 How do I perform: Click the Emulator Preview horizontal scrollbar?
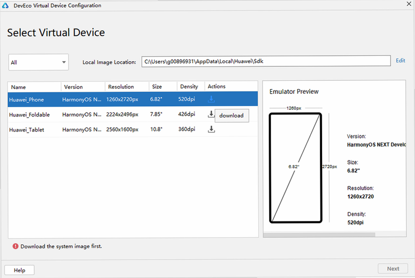click(319, 235)
